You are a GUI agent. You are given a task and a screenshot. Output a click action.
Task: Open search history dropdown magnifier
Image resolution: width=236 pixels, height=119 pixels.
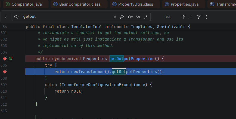[17, 17]
